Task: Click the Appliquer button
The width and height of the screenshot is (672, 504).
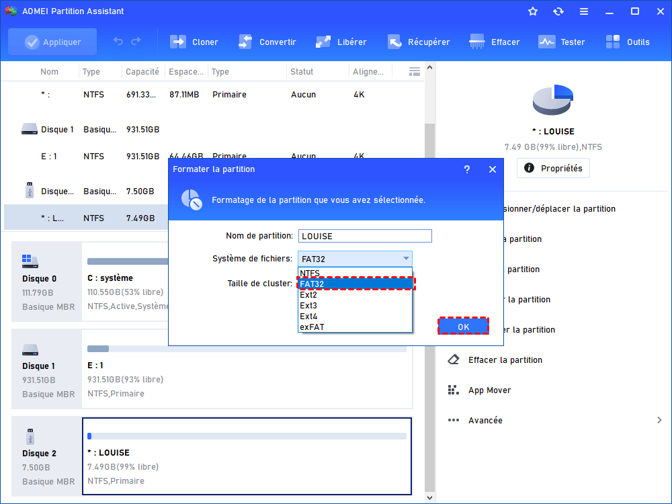Action: click(52, 42)
